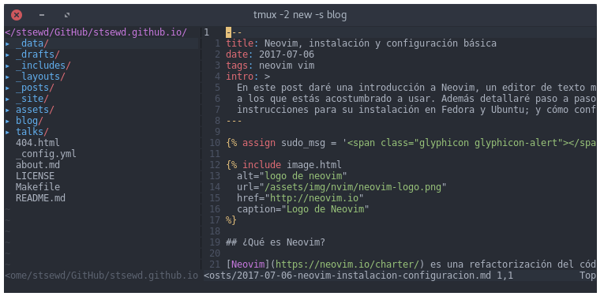This screenshot has width=604, height=300.
Task: Click the caption value "Logo de Neovim"
Action: tap(325, 209)
